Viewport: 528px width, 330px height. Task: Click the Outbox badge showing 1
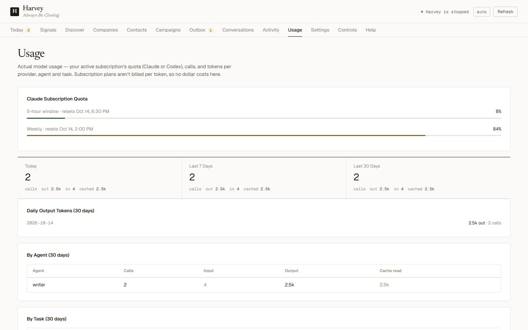pyautogui.click(x=211, y=30)
